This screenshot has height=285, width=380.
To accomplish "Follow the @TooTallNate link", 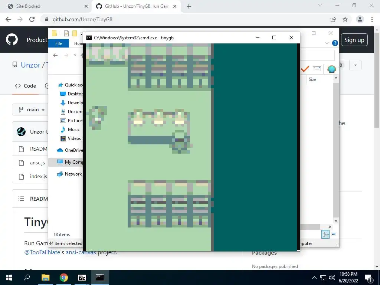I will tap(42, 252).
